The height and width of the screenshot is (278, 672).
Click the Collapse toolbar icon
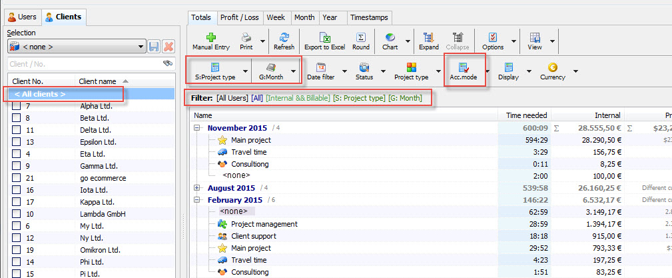[458, 37]
